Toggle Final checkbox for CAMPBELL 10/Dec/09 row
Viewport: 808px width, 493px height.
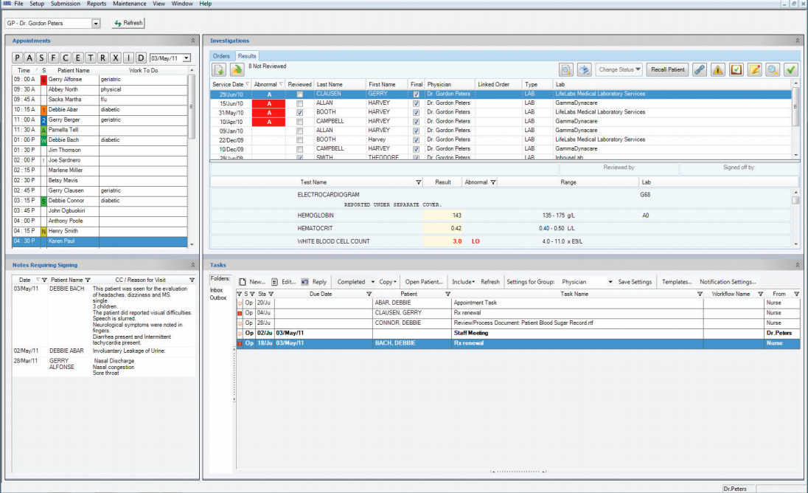[x=416, y=149]
